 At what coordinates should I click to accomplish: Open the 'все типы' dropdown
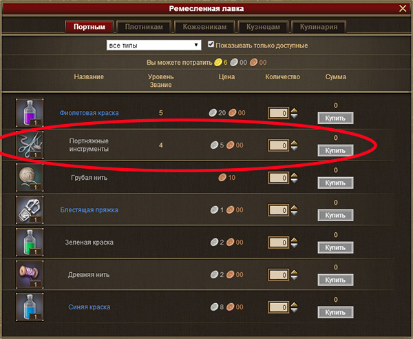pyautogui.click(x=153, y=45)
